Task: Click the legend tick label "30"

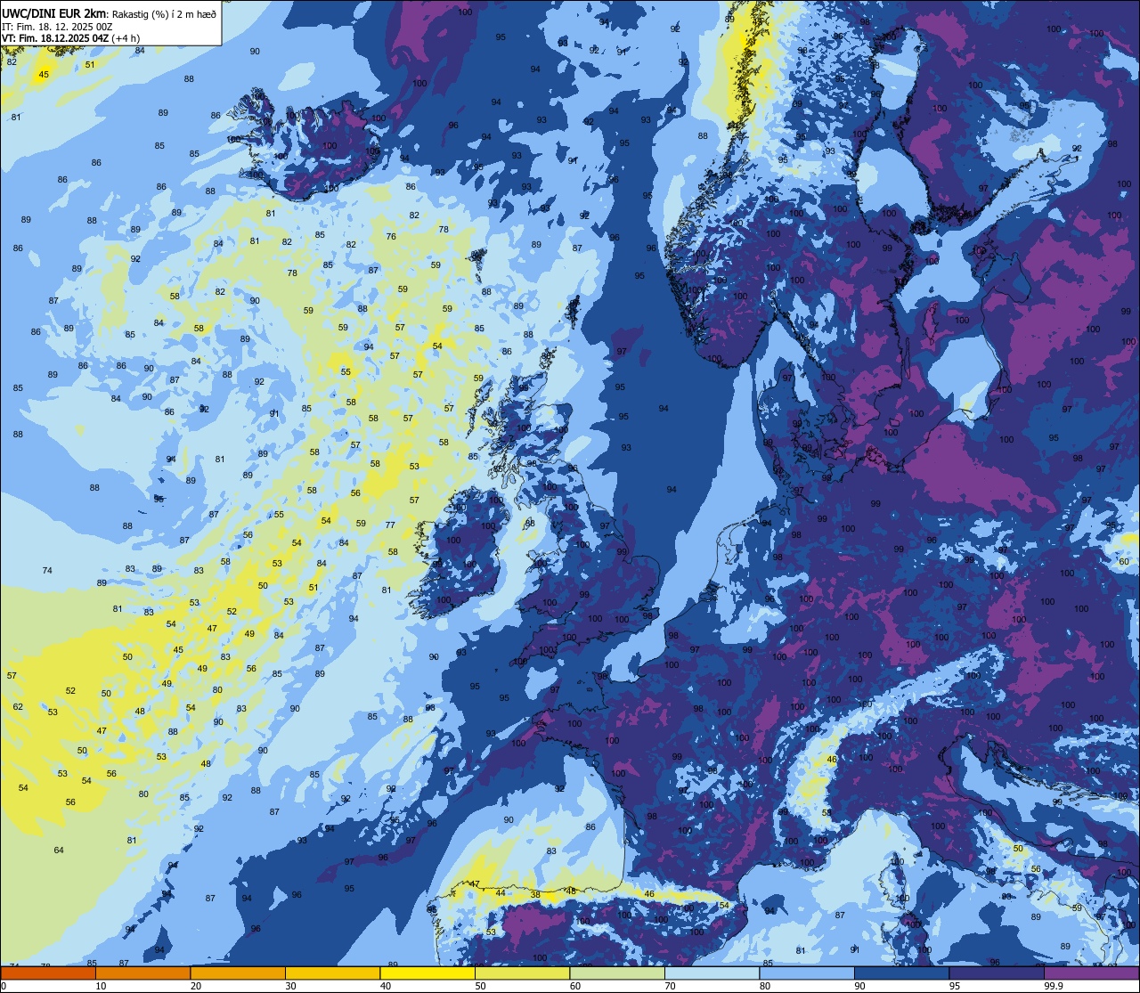Action: (x=290, y=986)
